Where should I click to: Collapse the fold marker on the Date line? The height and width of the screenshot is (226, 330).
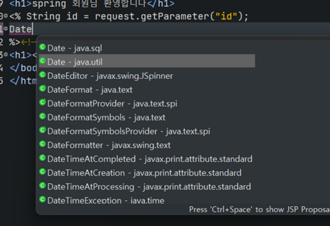(x=6, y=29)
